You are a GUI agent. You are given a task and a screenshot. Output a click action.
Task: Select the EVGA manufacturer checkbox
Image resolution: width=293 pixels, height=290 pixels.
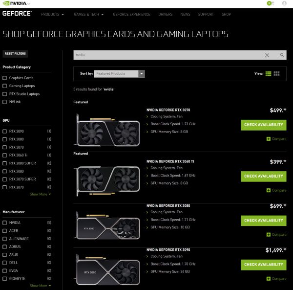5,271
